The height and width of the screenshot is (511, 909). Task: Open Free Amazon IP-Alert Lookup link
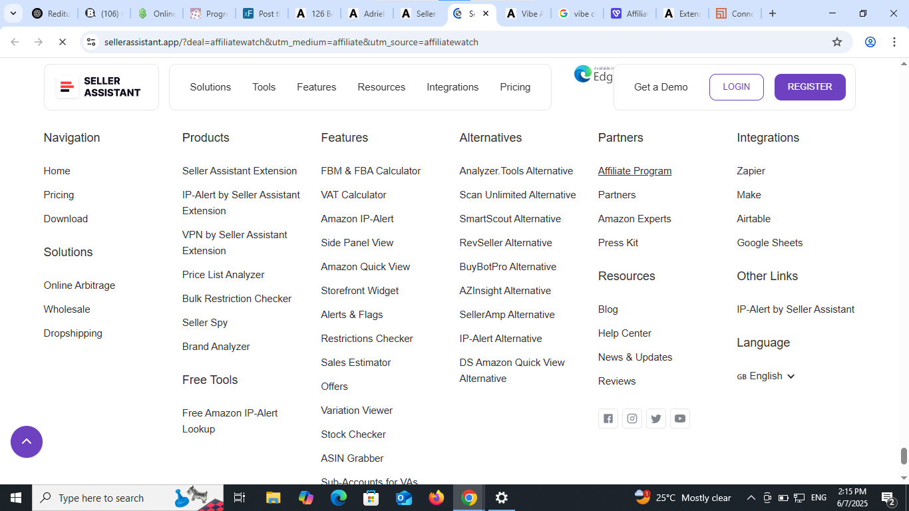pyautogui.click(x=230, y=421)
